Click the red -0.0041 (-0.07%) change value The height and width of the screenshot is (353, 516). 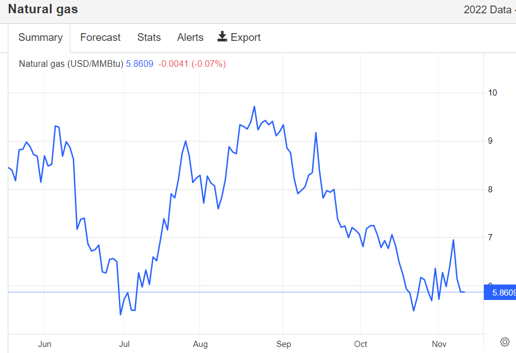click(192, 64)
